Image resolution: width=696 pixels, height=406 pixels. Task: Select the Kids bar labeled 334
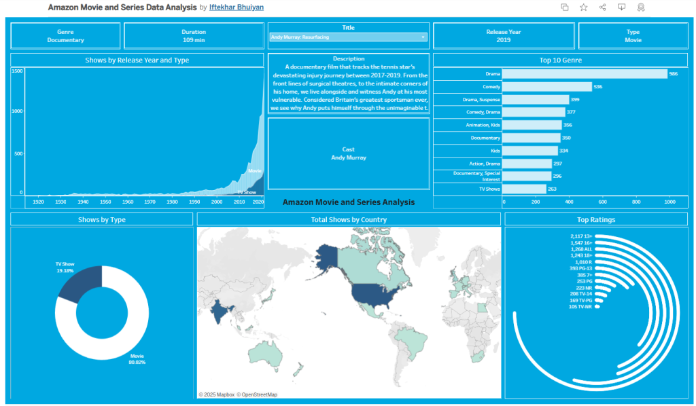pyautogui.click(x=530, y=151)
